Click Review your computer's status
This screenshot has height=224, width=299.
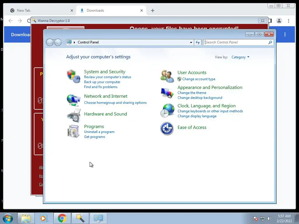107,77
